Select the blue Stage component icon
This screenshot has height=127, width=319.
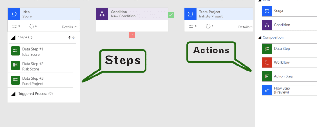coord(267,11)
